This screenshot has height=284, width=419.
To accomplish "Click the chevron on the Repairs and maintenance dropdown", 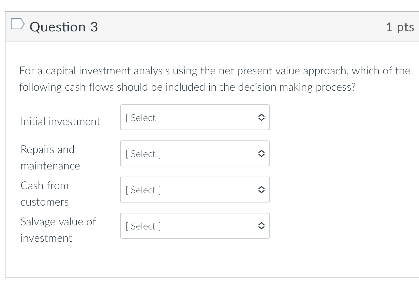I will (x=261, y=153).
